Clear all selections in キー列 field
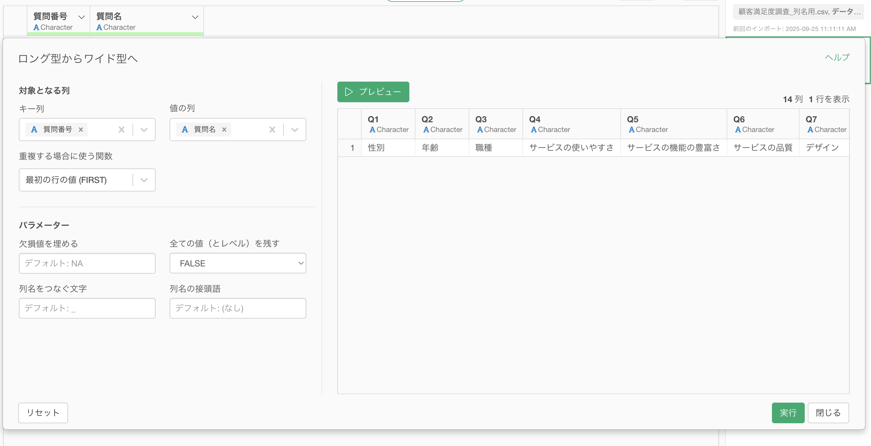 (x=121, y=129)
